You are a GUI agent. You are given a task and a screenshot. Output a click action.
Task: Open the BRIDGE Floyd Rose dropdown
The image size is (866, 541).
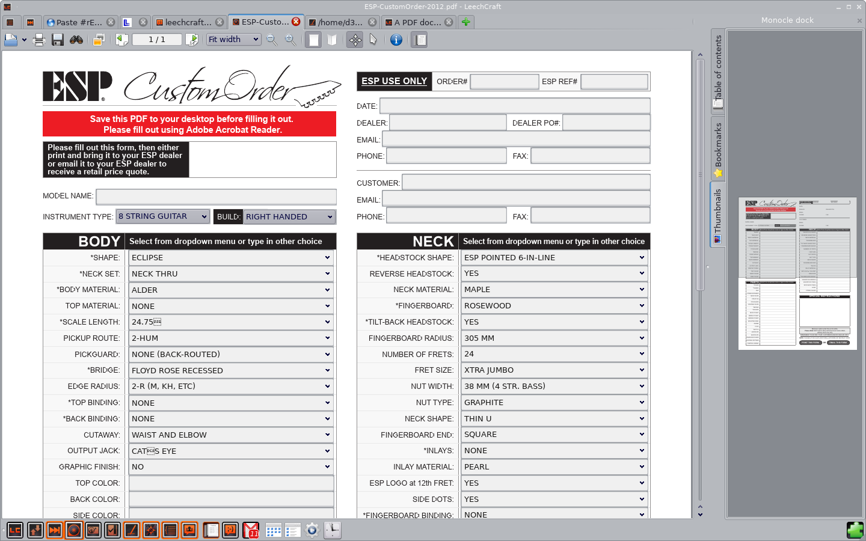(x=231, y=370)
